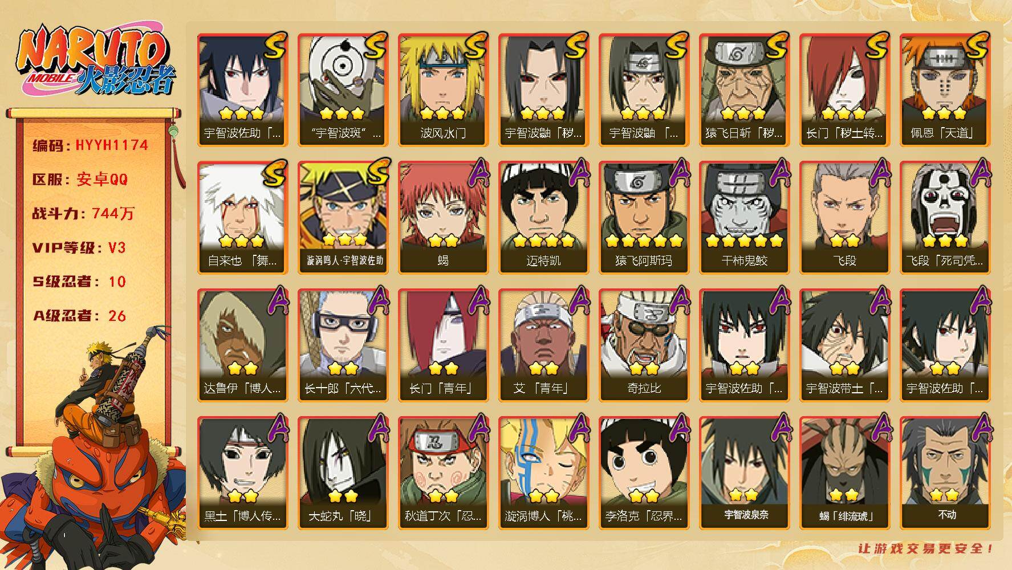The height and width of the screenshot is (570, 1012).
Task: Click the 蝎「绯流琥」 ninja card
Action: coord(844,473)
